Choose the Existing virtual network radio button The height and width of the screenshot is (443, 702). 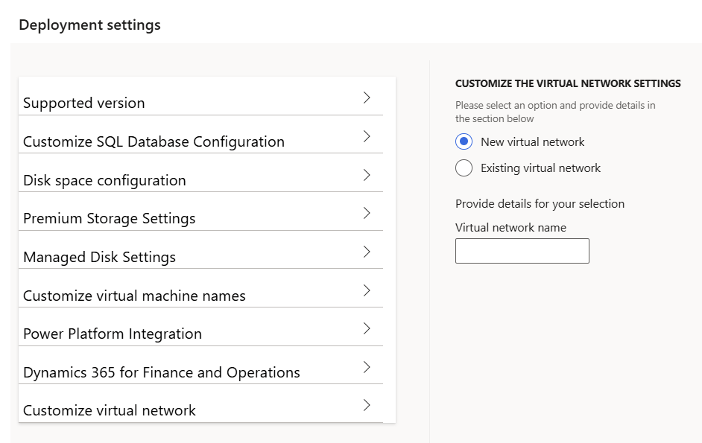click(464, 168)
